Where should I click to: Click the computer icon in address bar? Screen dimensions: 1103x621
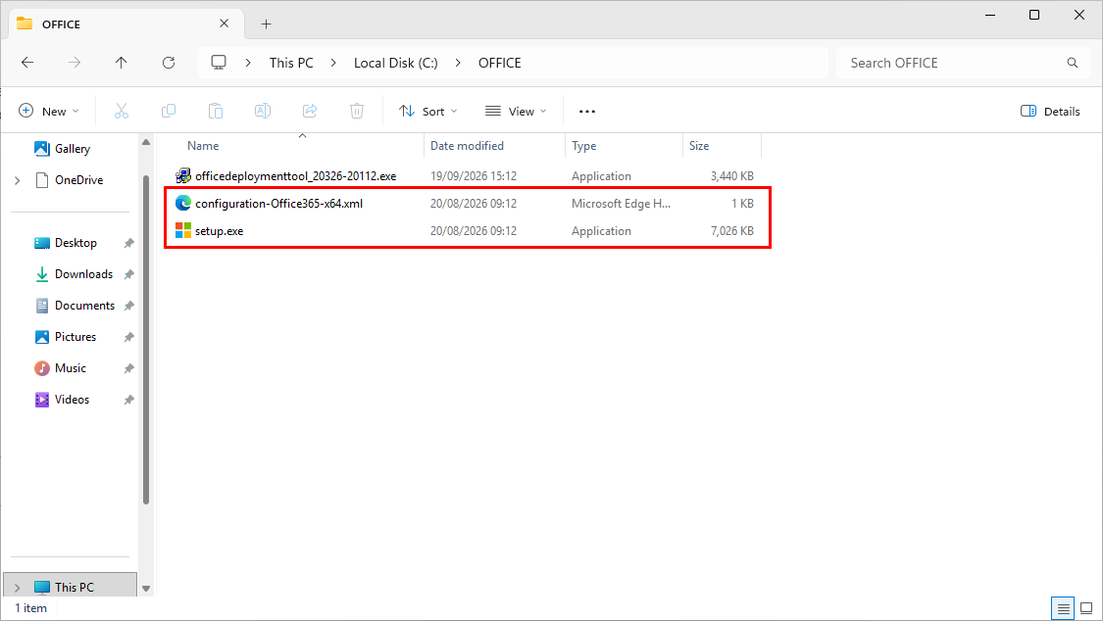(219, 63)
